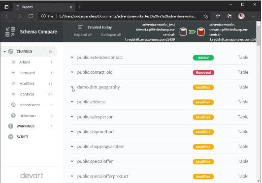Image resolution: width=262 pixels, height=183 pixels.
Task: Click the page vertical scrollbar
Action: pyautogui.click(x=259, y=102)
